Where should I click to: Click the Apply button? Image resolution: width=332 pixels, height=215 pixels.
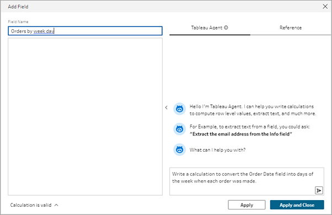pos(247,205)
